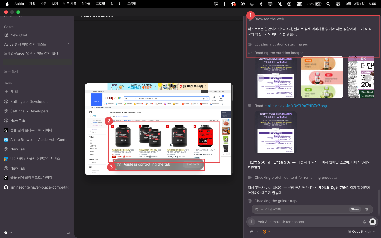
Task: Click the Take over button
Action: click(192, 164)
